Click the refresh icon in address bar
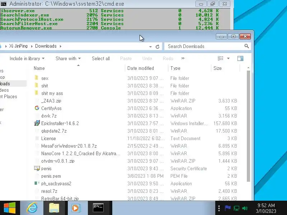The width and height of the screenshot is (287, 215). [157, 47]
